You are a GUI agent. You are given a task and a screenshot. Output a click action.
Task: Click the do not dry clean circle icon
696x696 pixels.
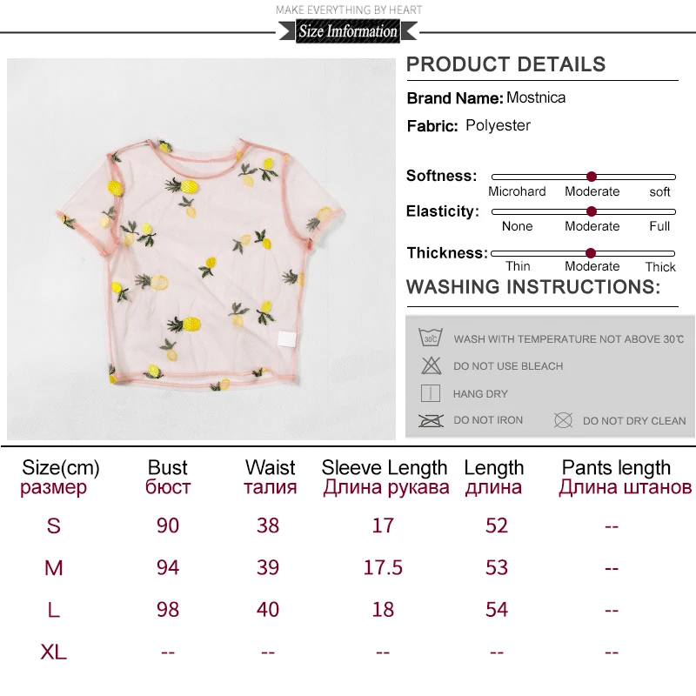click(x=563, y=420)
